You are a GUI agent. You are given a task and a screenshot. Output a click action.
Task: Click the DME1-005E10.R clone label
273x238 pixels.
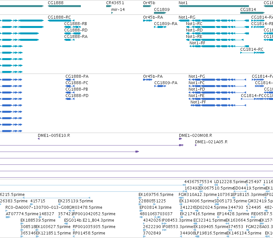(x=54, y=136)
